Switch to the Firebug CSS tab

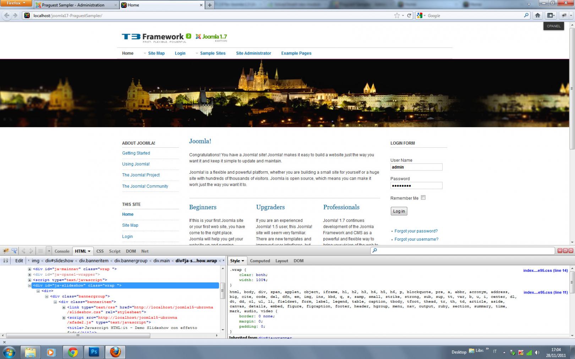coord(100,251)
